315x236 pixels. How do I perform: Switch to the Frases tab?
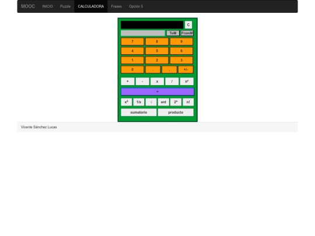[117, 6]
